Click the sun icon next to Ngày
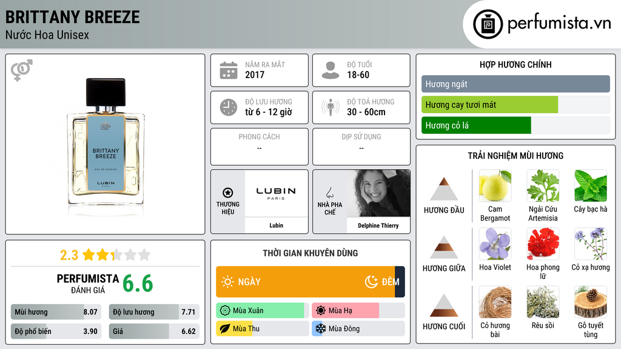Screen dimensions: 621x349 (227, 282)
